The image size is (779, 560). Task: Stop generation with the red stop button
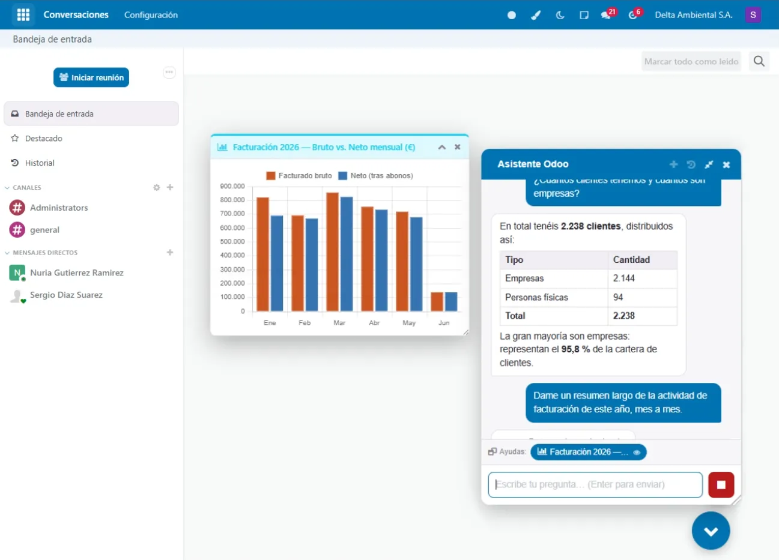pyautogui.click(x=721, y=485)
